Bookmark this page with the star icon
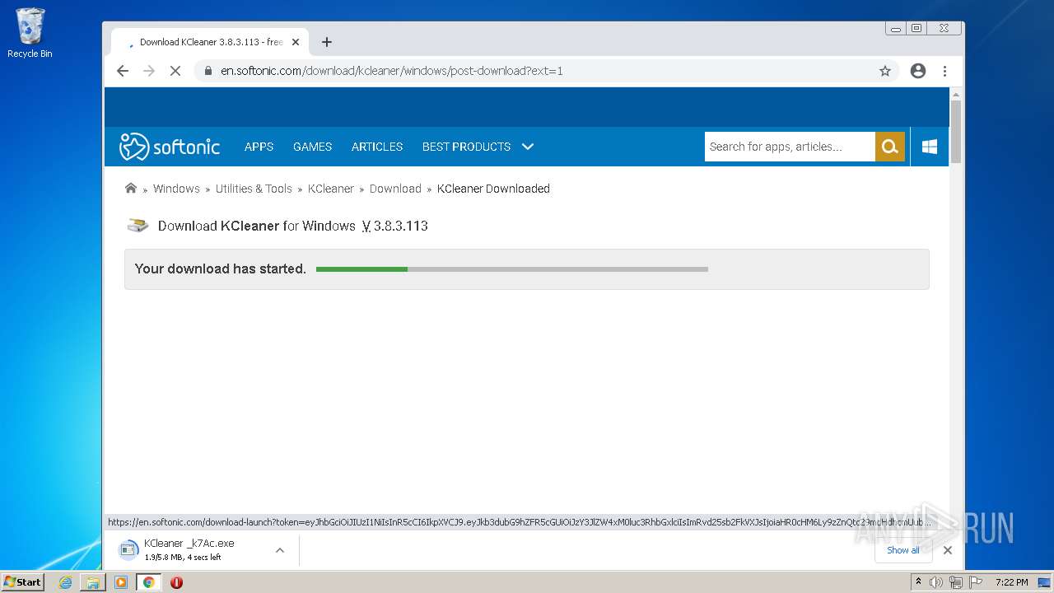1054x593 pixels. [885, 71]
